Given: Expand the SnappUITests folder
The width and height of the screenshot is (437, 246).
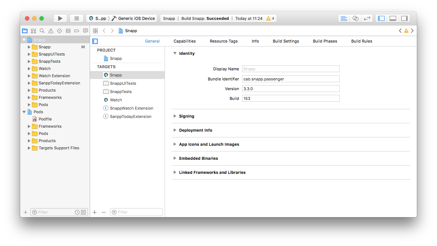Looking at the screenshot, I should (x=29, y=54).
